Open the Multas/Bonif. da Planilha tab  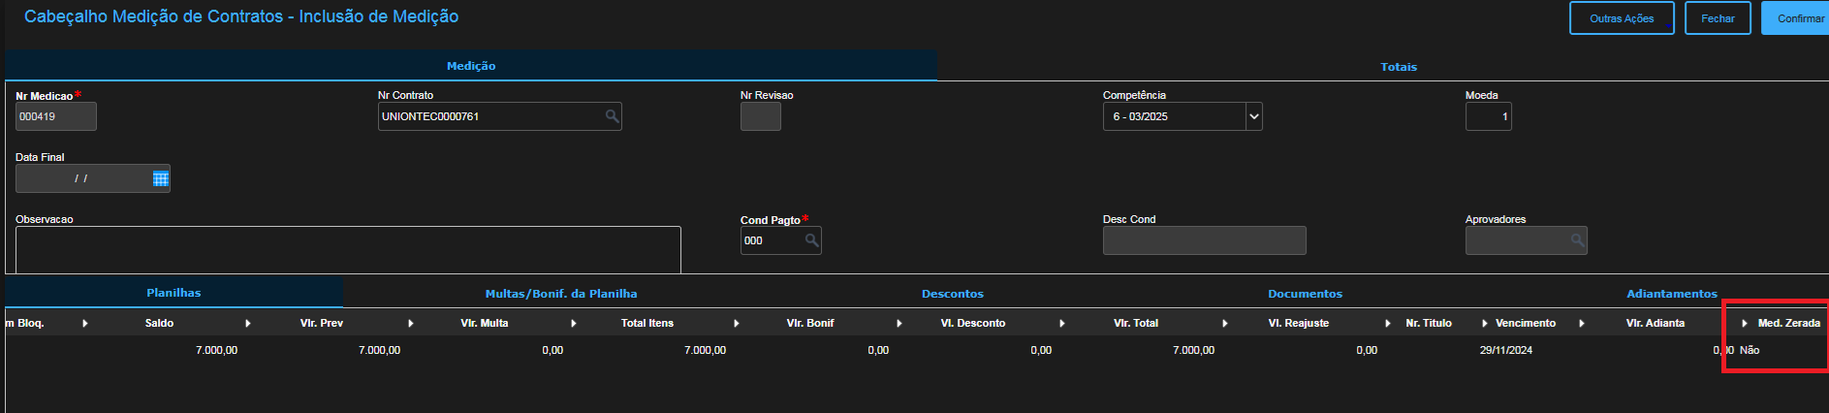561,294
